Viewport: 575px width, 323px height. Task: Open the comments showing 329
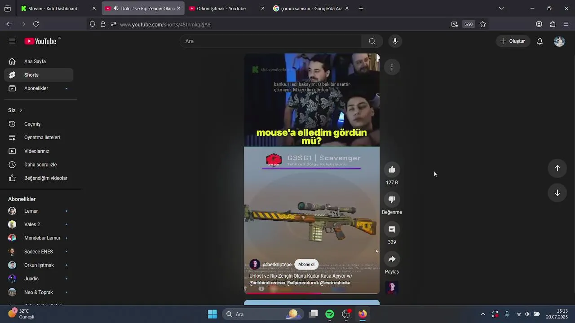[392, 229]
